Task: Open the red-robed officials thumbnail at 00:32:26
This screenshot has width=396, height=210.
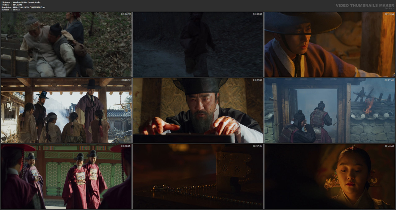Action: coord(66,176)
